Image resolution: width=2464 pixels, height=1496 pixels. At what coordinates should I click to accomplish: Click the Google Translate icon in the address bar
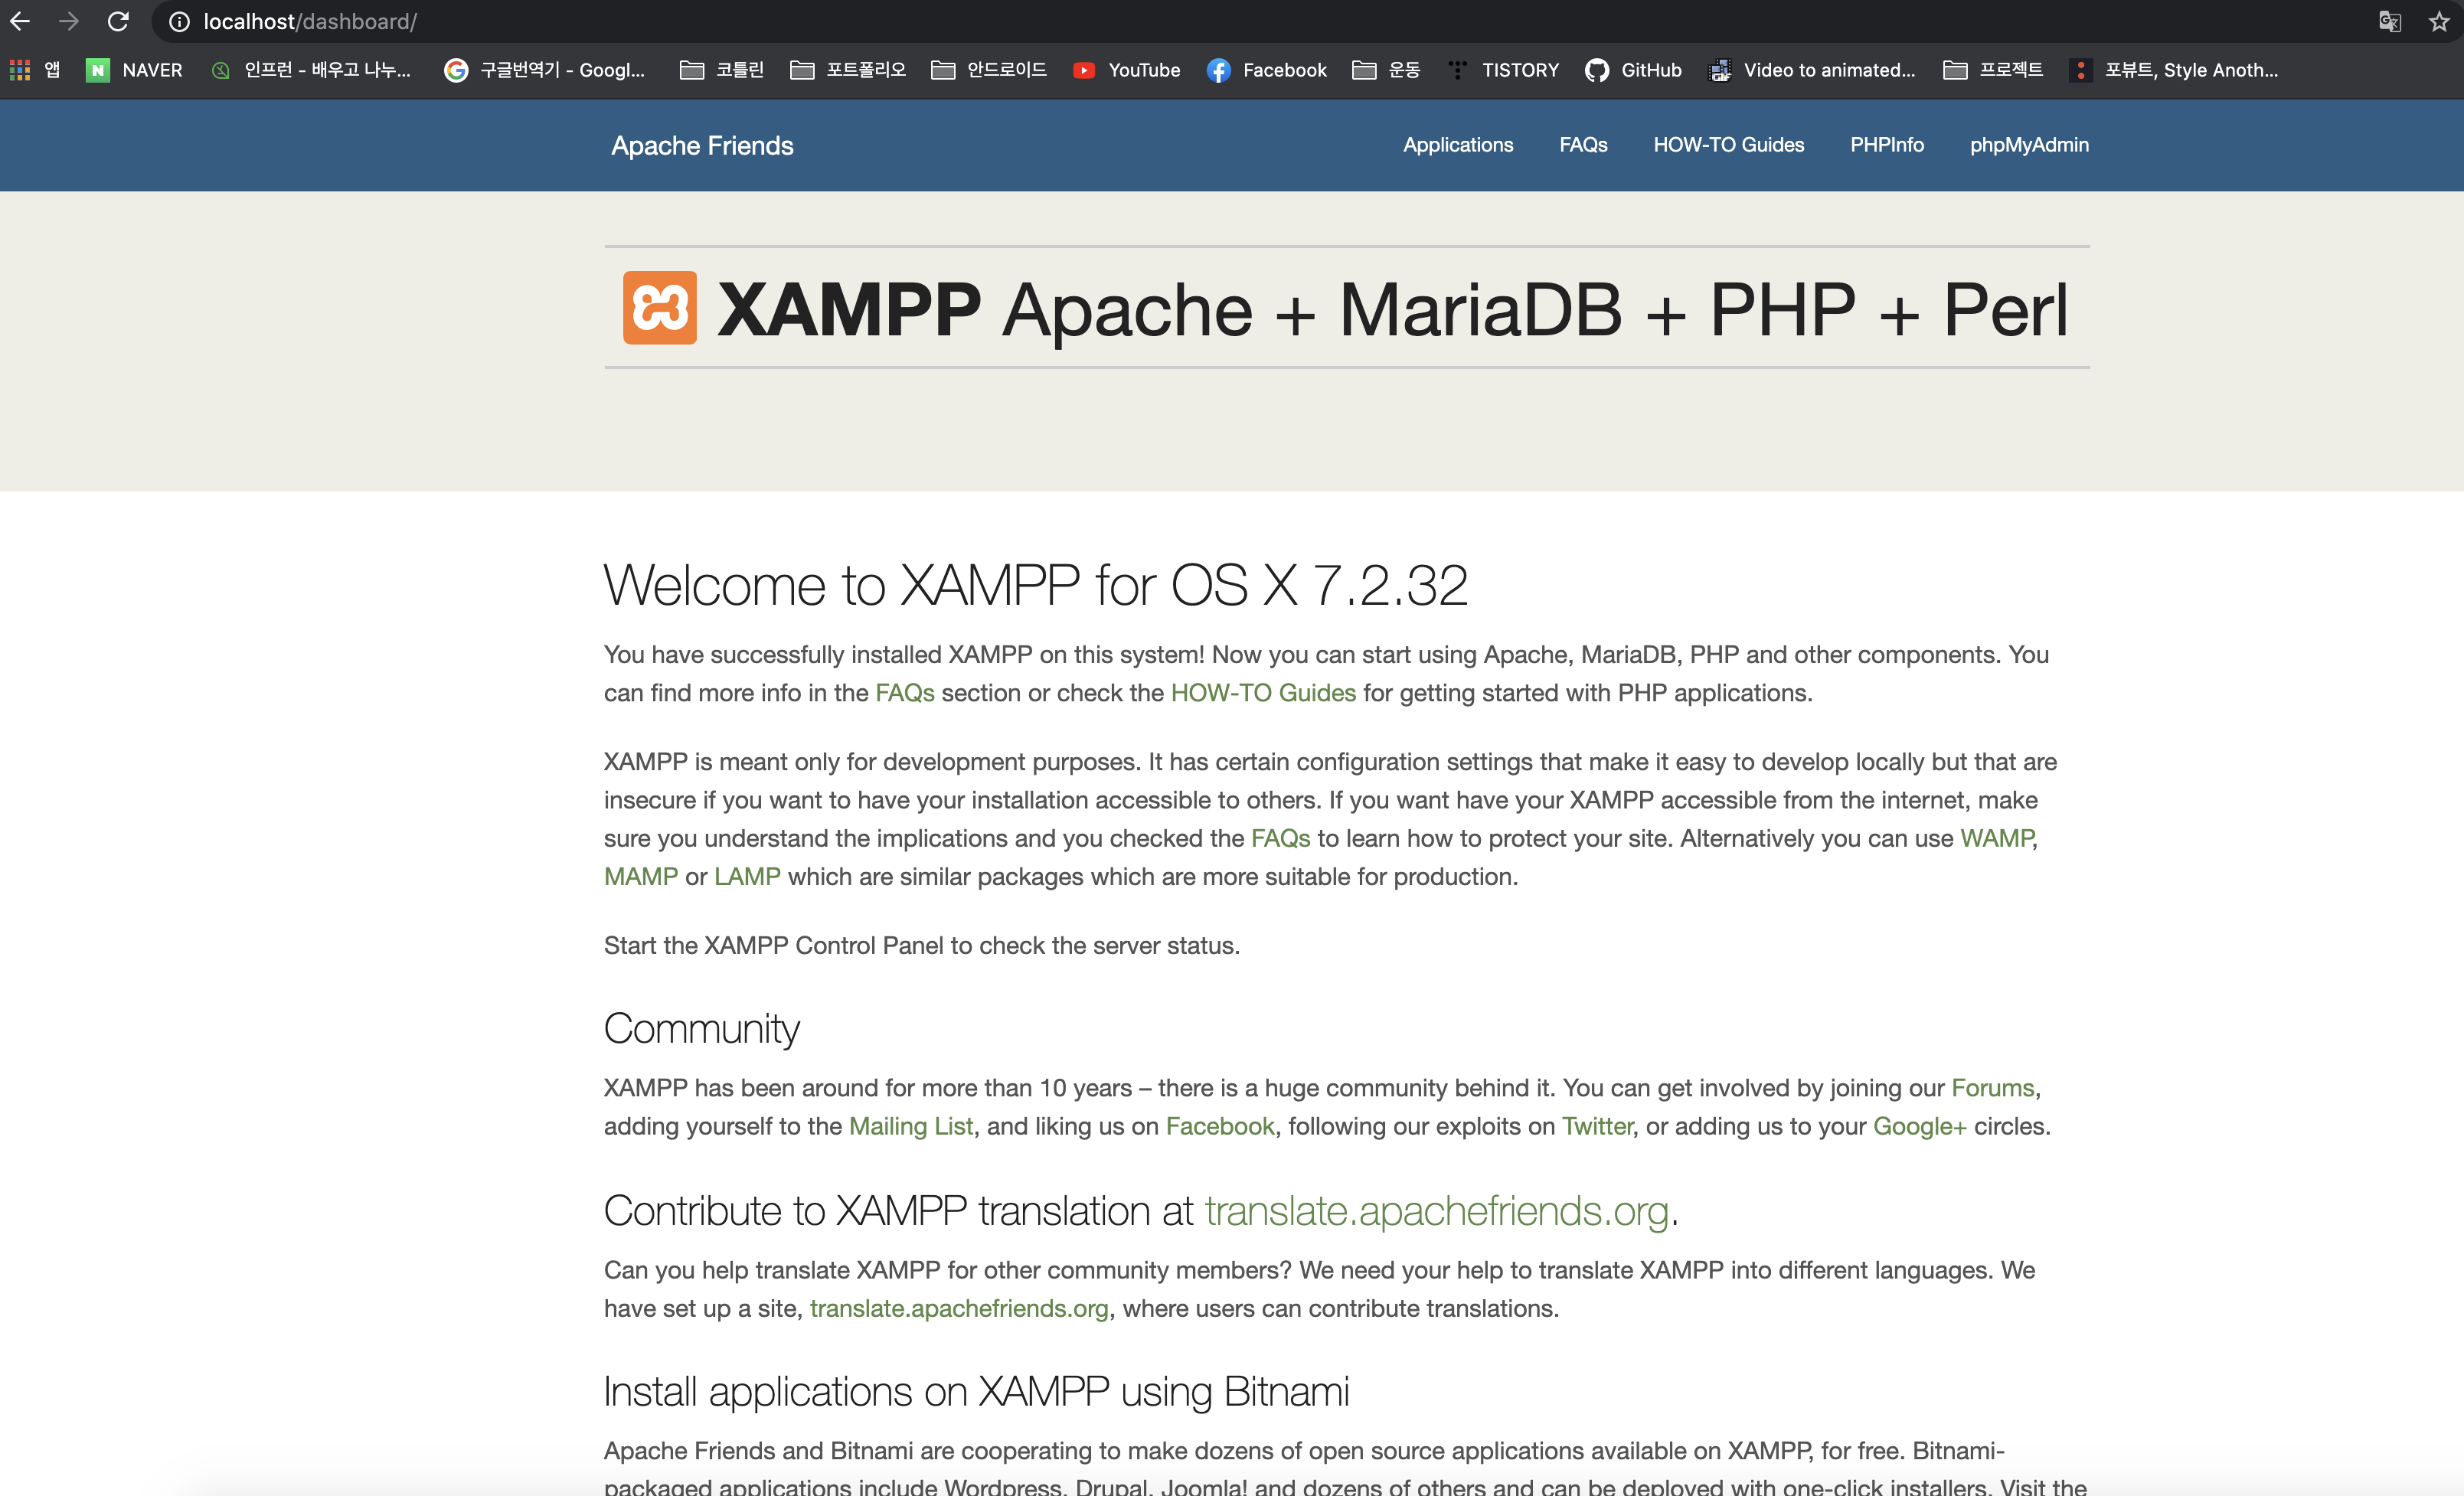pos(2390,21)
